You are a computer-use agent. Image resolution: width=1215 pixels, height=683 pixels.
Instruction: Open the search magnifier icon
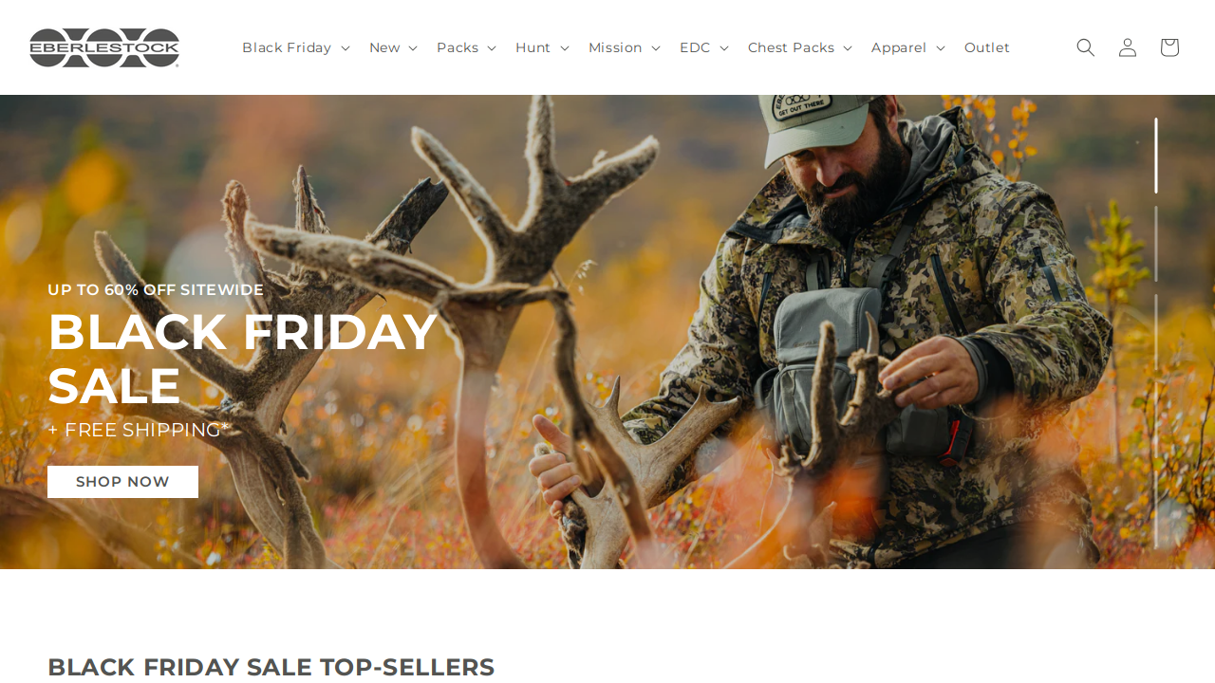pyautogui.click(x=1086, y=47)
